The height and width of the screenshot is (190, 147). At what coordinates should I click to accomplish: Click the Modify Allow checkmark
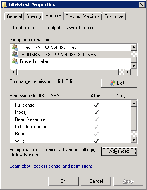(96, 112)
